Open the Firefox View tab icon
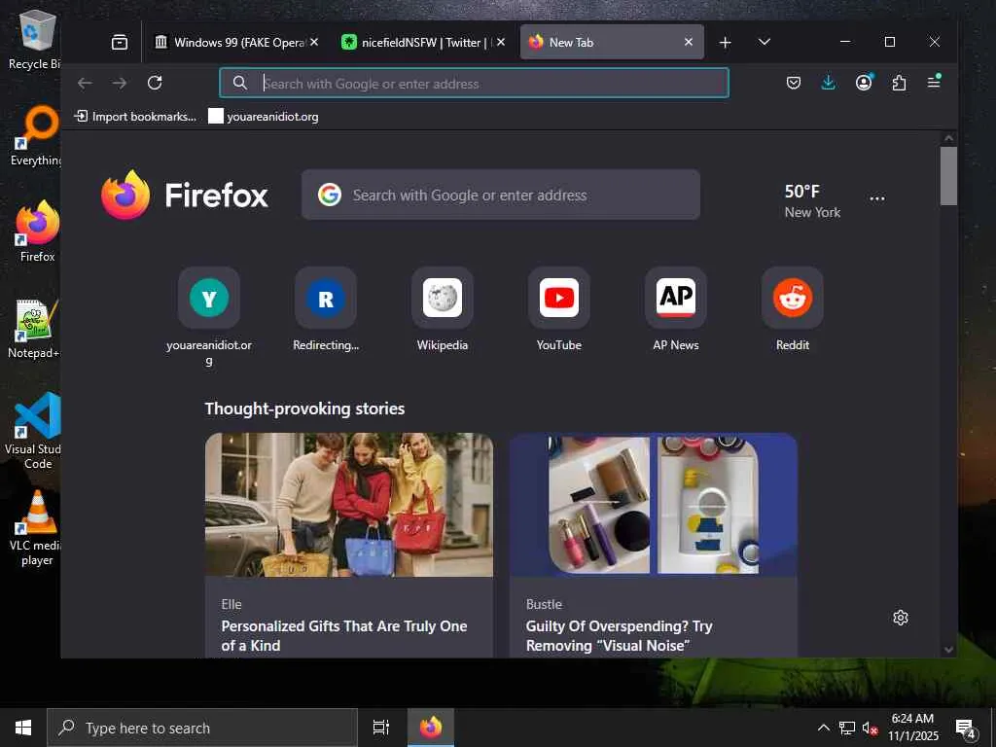 (120, 43)
